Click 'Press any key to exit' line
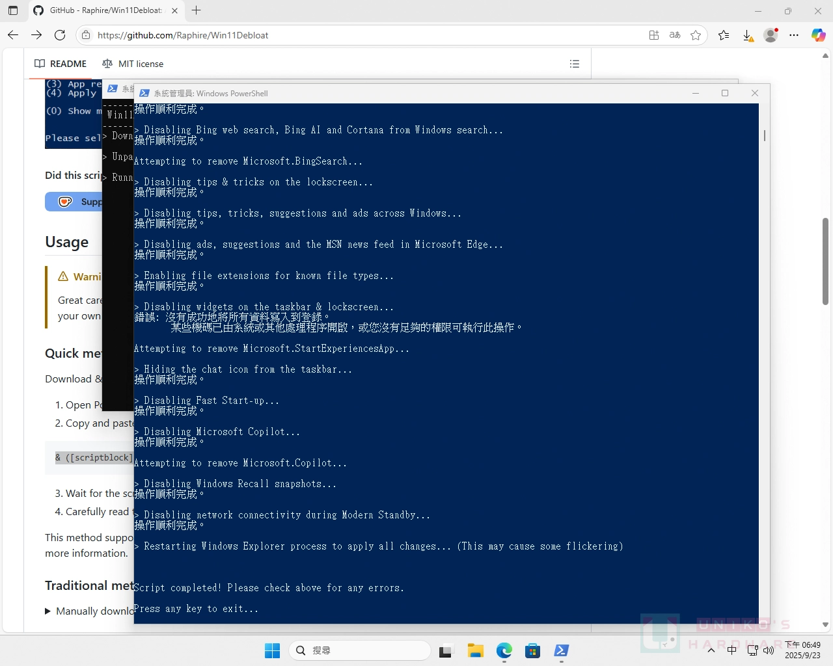Image resolution: width=833 pixels, height=666 pixels. click(197, 609)
